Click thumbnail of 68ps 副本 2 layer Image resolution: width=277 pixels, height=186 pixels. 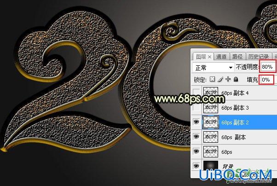pos(211,122)
